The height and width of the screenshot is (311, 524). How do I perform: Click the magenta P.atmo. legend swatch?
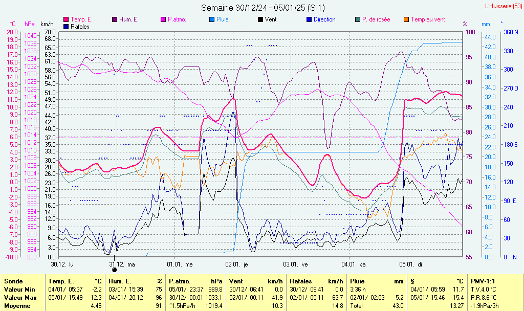coord(163,19)
